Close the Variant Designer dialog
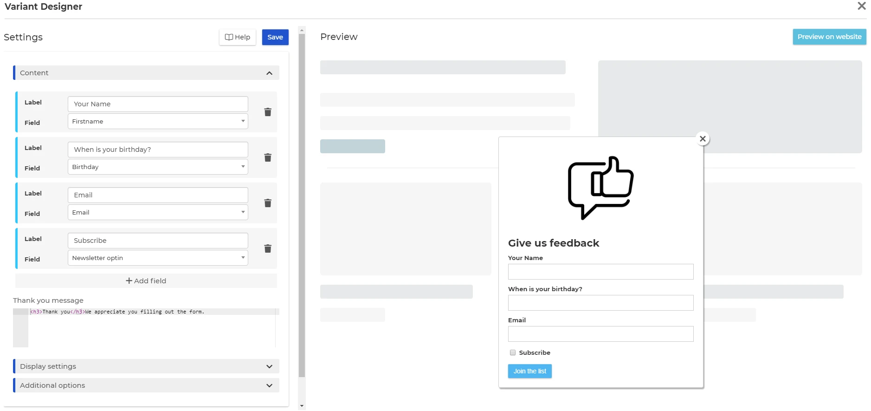Screen dimensions: 871x411 (x=861, y=6)
